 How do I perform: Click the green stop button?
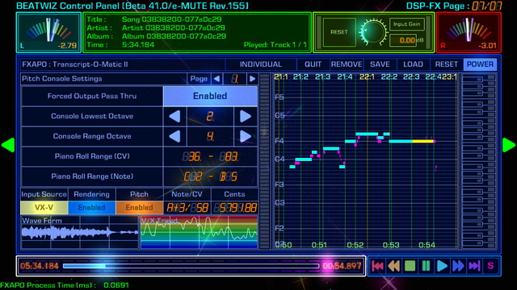click(410, 266)
